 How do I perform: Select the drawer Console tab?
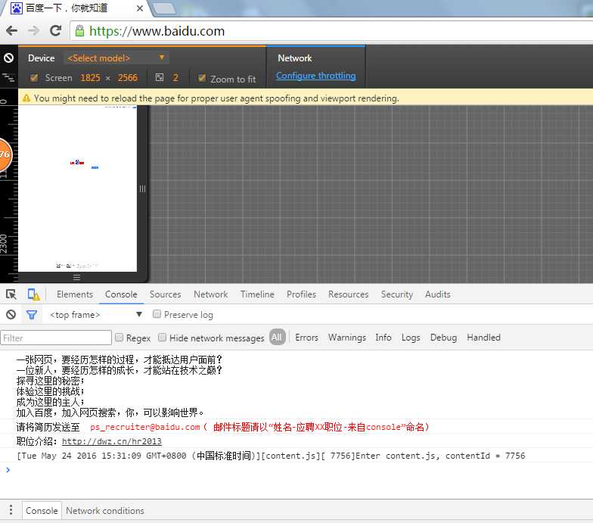42,510
